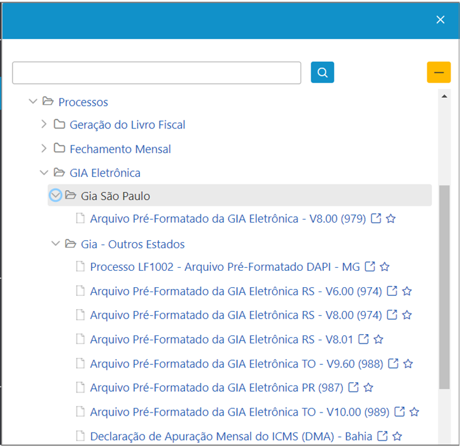460x447 pixels.
Task: Select the Geração do Livro Fiscal label
Action: pyautogui.click(x=127, y=125)
